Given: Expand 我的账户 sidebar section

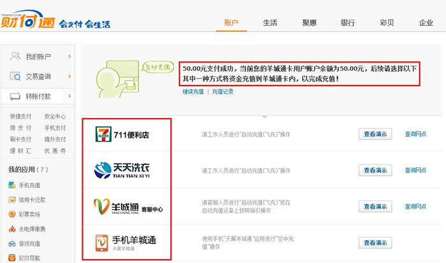Looking at the screenshot, I should [x=38, y=57].
